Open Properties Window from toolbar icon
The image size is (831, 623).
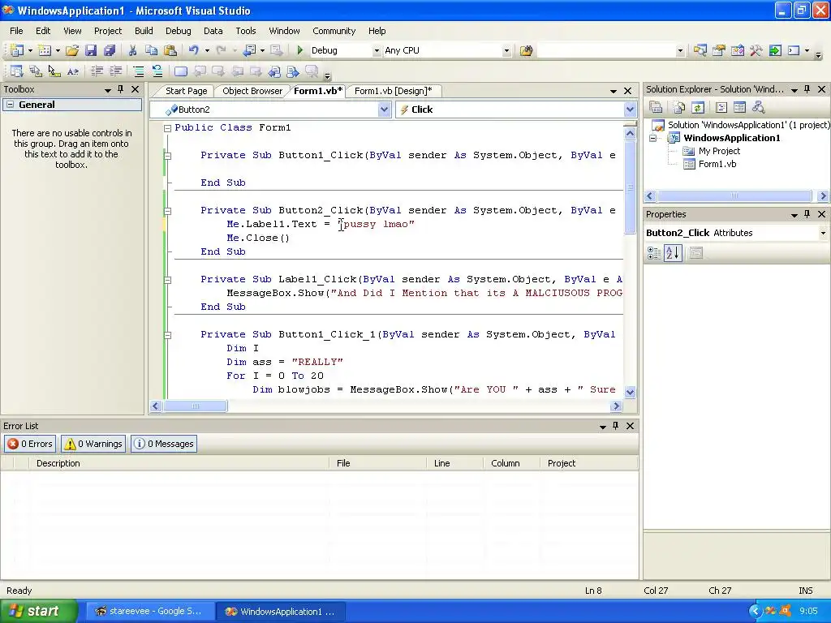(719, 50)
